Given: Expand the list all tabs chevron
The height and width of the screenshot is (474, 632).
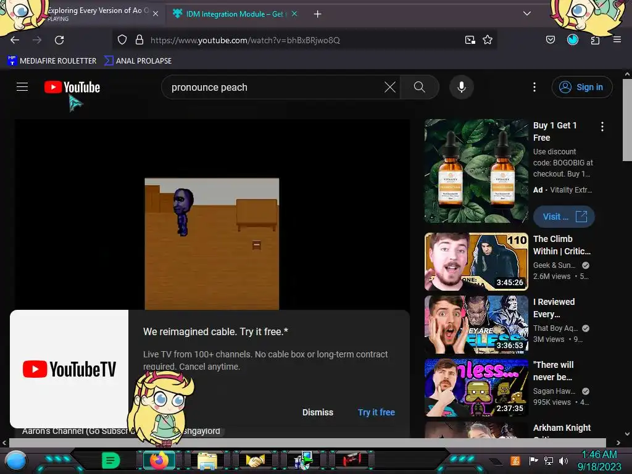Looking at the screenshot, I should pyautogui.click(x=527, y=14).
